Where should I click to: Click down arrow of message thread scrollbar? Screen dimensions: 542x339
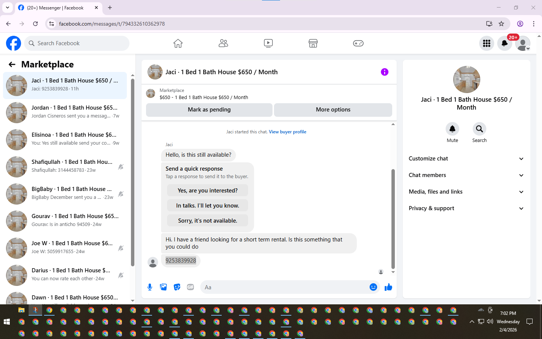393,272
